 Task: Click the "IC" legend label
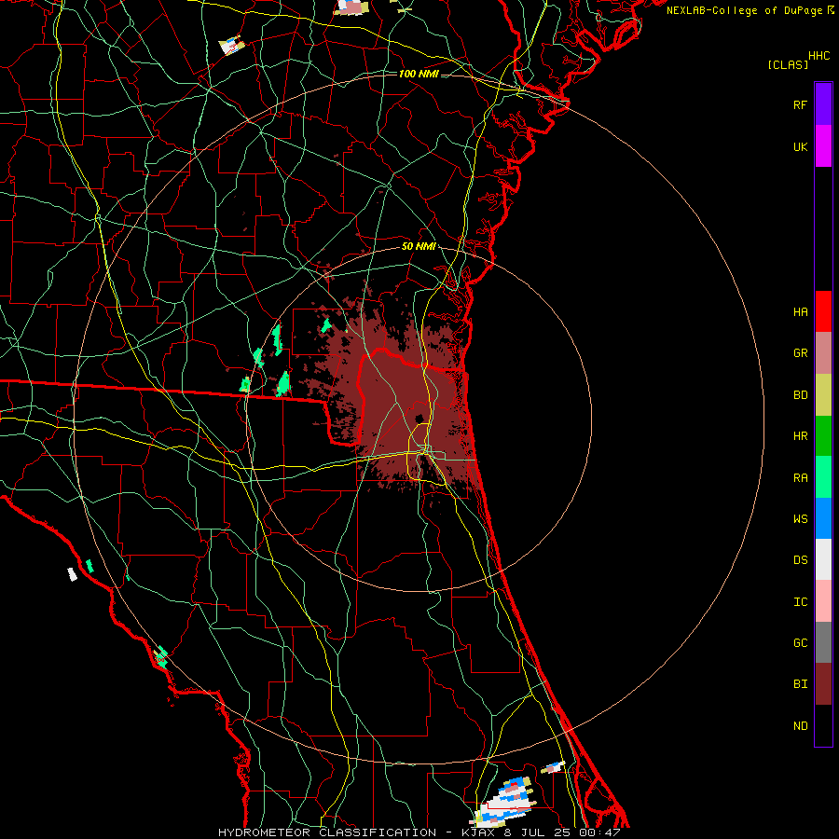click(x=800, y=601)
